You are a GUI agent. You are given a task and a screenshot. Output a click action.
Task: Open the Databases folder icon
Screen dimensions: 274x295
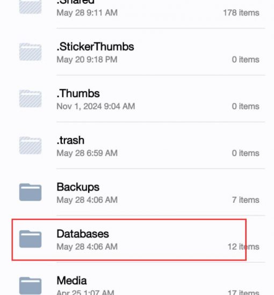coord(30,239)
